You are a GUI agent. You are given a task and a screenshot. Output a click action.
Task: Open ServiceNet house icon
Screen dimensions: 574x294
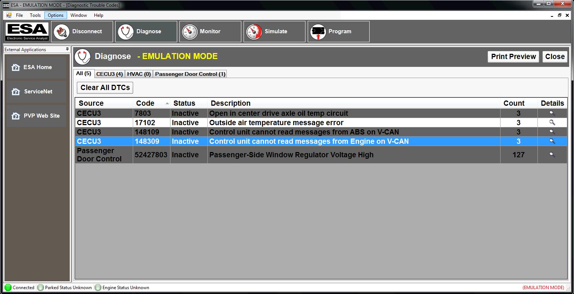click(16, 92)
